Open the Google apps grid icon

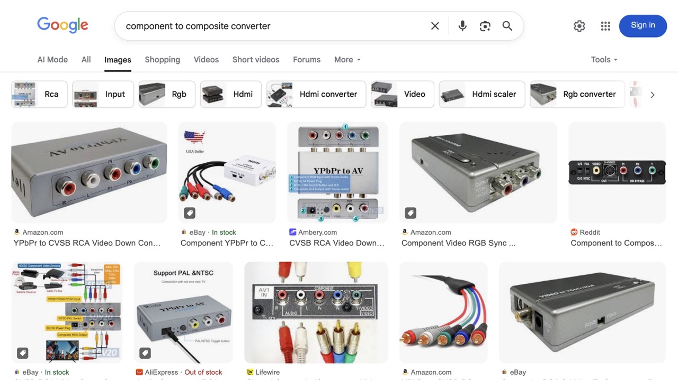click(605, 26)
